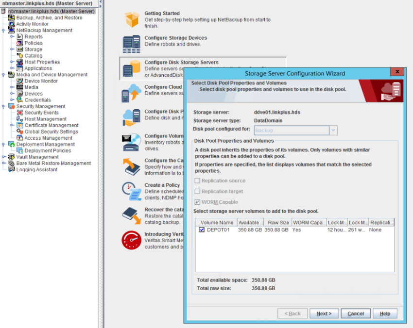Sort by the Raw Size column header
The height and width of the screenshot is (328, 413).
[x=278, y=223]
